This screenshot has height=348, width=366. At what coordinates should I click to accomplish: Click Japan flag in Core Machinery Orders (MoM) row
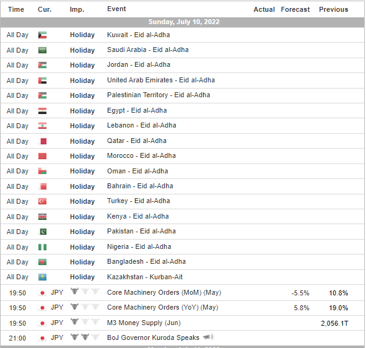(x=43, y=293)
